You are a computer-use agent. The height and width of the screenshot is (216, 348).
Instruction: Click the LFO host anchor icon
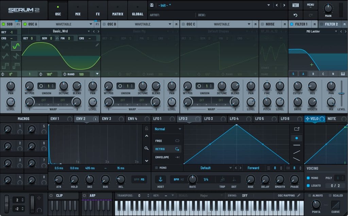pyautogui.click(x=161, y=179)
